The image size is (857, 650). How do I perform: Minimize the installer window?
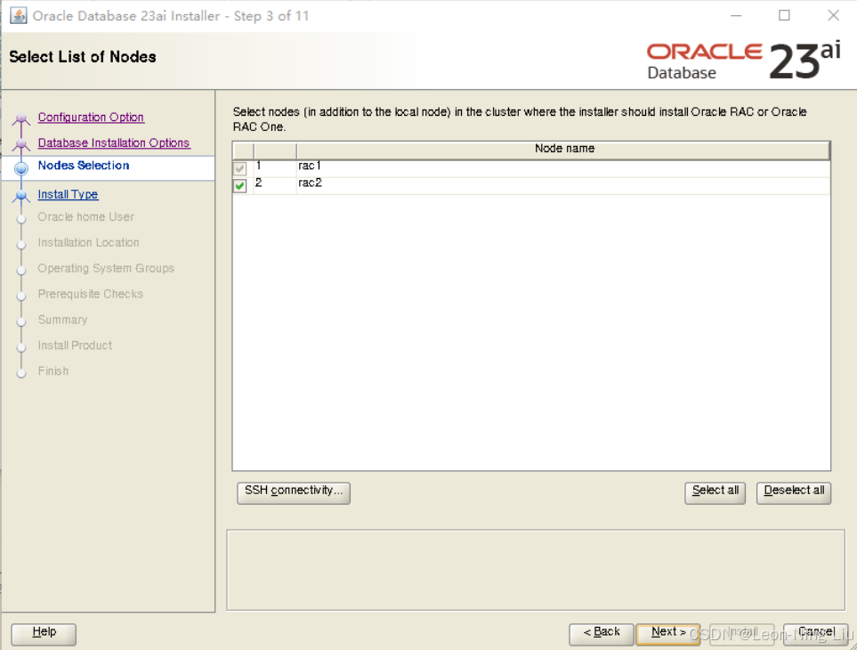736,15
